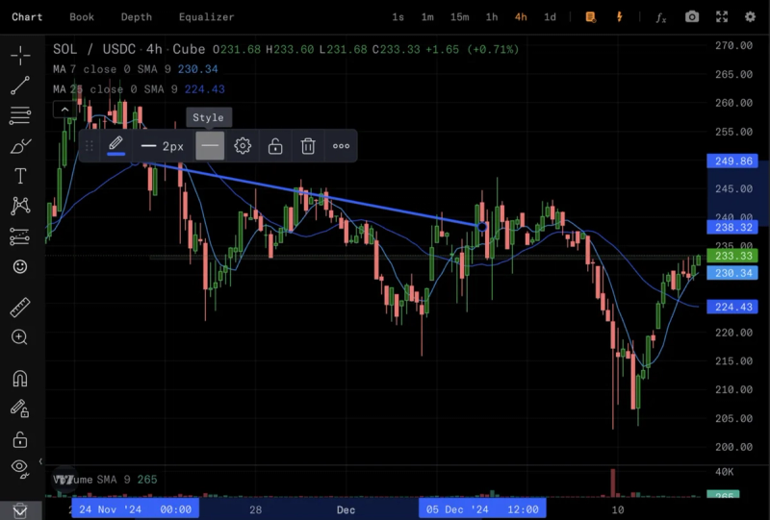Click the SOL / USDC symbol title

(93, 50)
